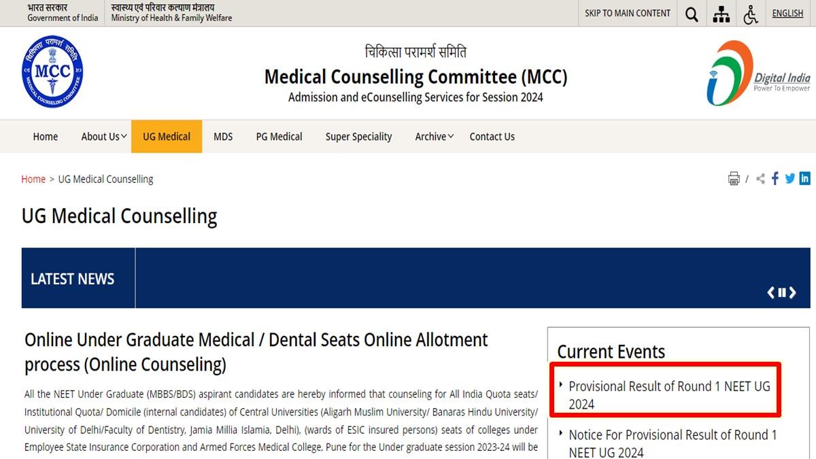Click the MCC logo
The image size is (816, 459).
tap(52, 72)
